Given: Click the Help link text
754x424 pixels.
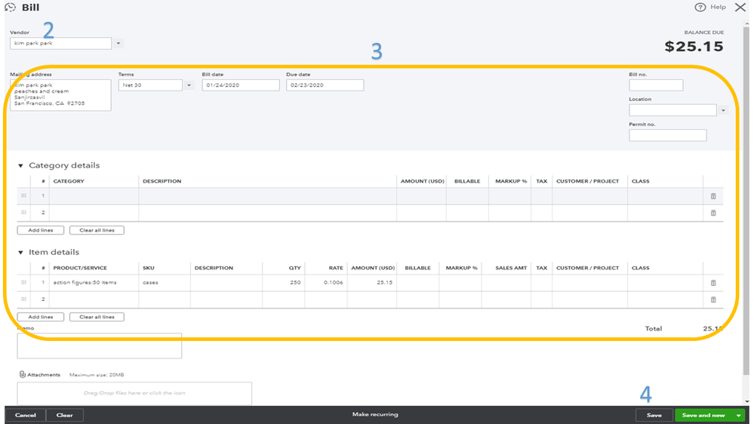Looking at the screenshot, I should pos(718,8).
